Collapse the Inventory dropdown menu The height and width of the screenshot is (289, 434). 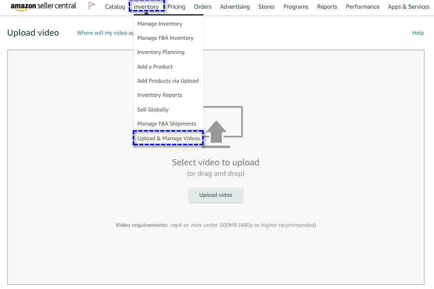(146, 7)
